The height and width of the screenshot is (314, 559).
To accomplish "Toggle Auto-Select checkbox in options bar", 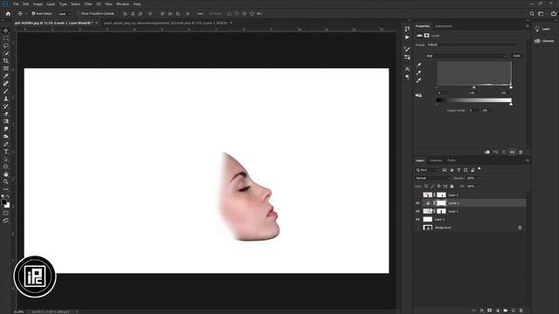I will pyautogui.click(x=33, y=14).
